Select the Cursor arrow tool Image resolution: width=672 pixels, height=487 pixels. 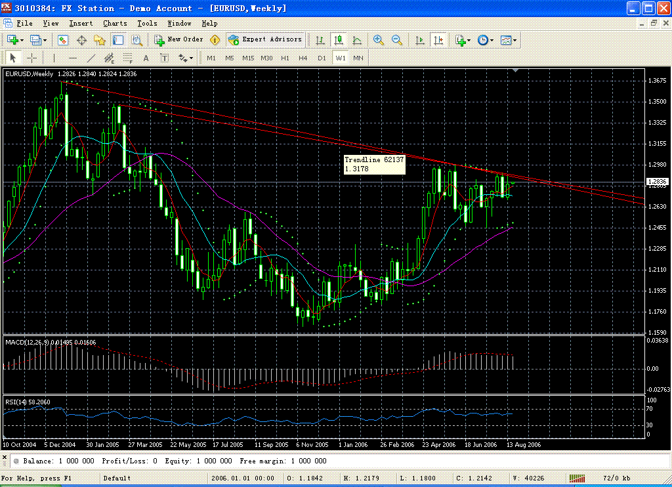[x=13, y=58]
